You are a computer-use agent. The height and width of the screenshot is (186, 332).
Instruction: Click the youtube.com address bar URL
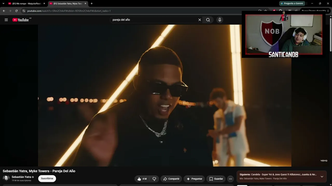coord(69,11)
